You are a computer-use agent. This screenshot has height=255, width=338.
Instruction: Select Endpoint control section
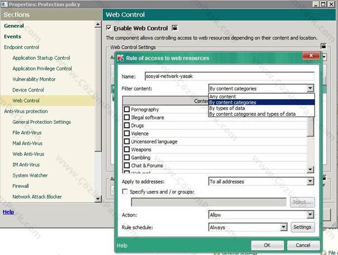tap(22, 47)
